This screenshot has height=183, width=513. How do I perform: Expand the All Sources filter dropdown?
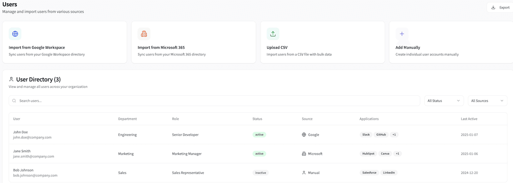point(487,101)
